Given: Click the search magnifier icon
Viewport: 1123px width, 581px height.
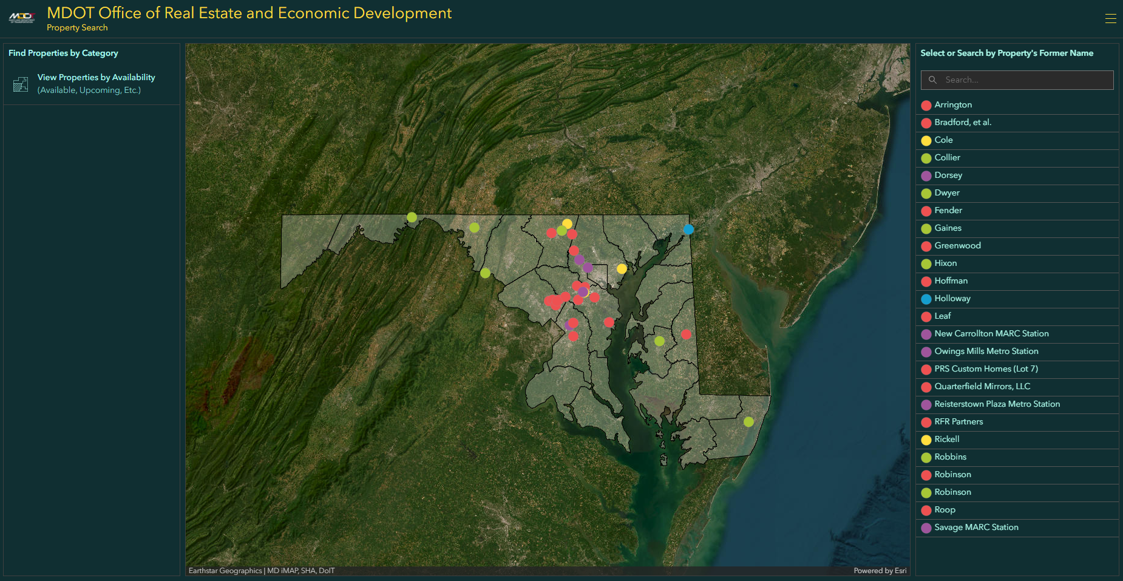Looking at the screenshot, I should [x=933, y=80].
